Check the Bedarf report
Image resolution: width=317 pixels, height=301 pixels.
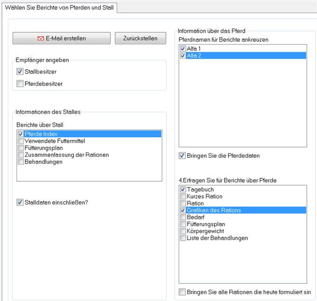tap(183, 217)
